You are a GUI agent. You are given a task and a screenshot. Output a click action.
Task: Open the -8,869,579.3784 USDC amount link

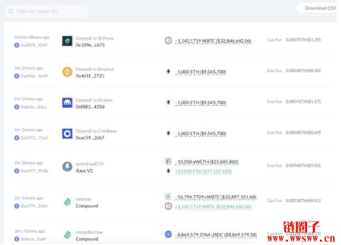click(x=216, y=235)
